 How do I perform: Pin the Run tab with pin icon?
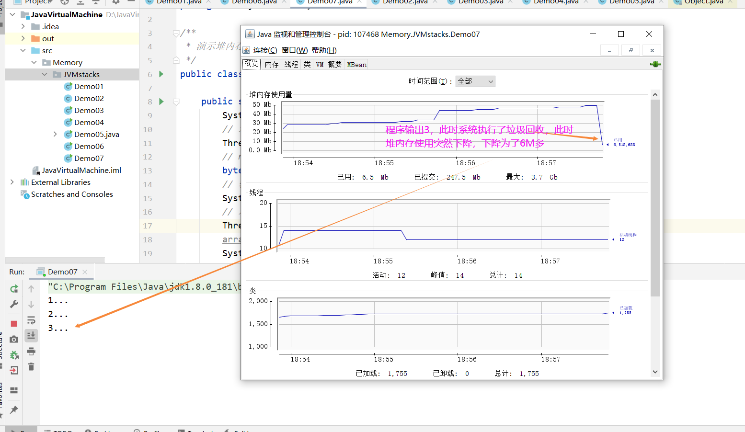(x=14, y=409)
